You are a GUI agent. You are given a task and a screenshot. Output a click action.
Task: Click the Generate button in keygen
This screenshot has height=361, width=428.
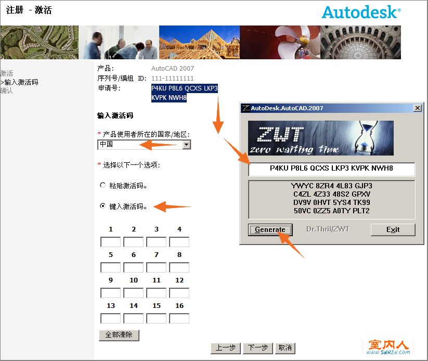(270, 229)
